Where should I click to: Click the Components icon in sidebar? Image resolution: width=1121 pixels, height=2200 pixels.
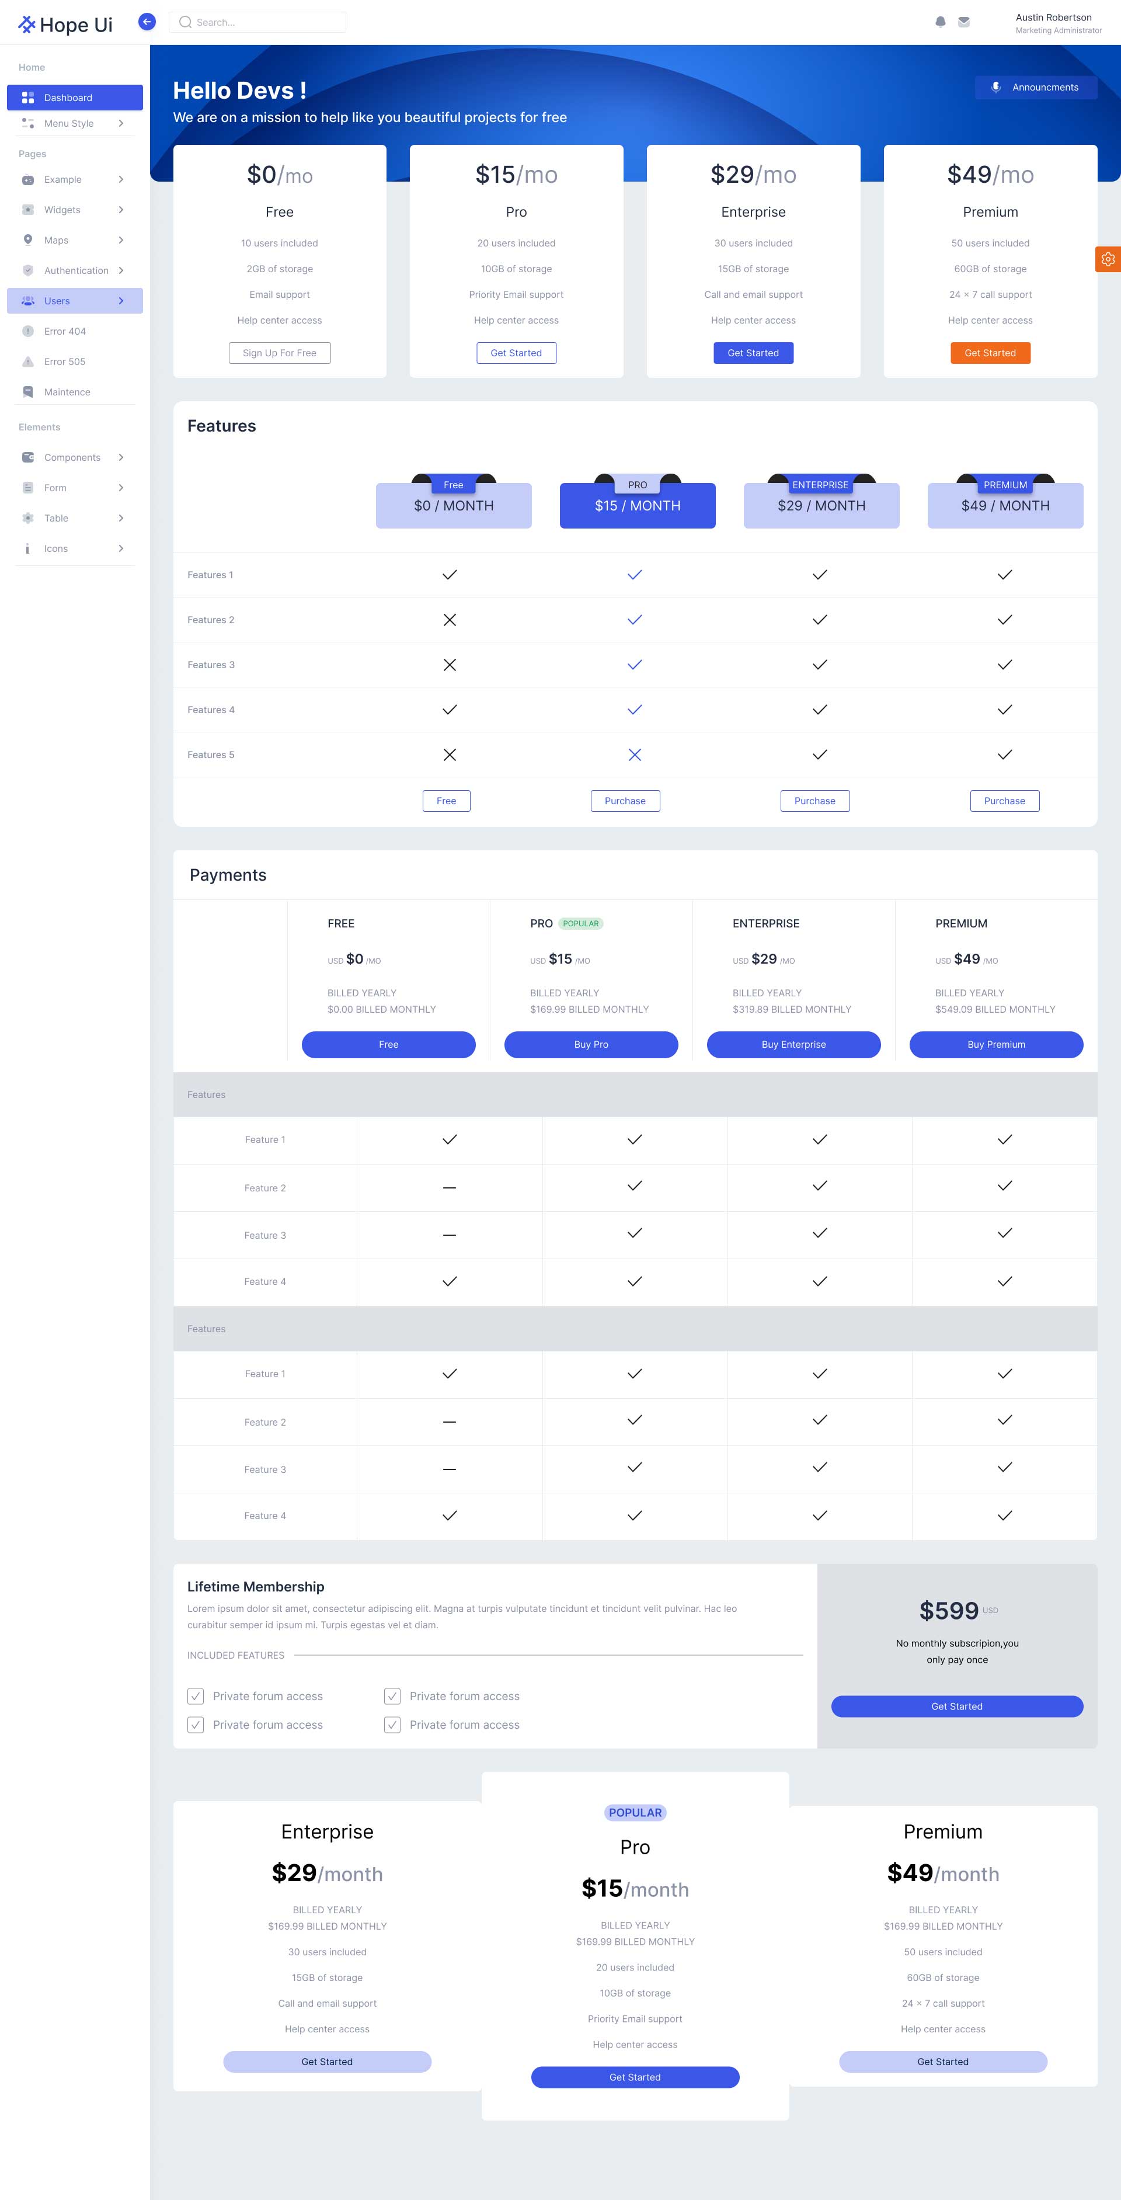[x=28, y=458]
